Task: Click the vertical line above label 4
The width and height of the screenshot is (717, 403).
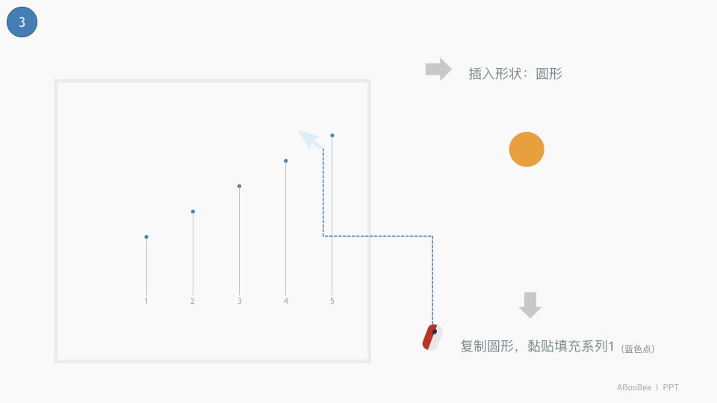Action: point(286,229)
